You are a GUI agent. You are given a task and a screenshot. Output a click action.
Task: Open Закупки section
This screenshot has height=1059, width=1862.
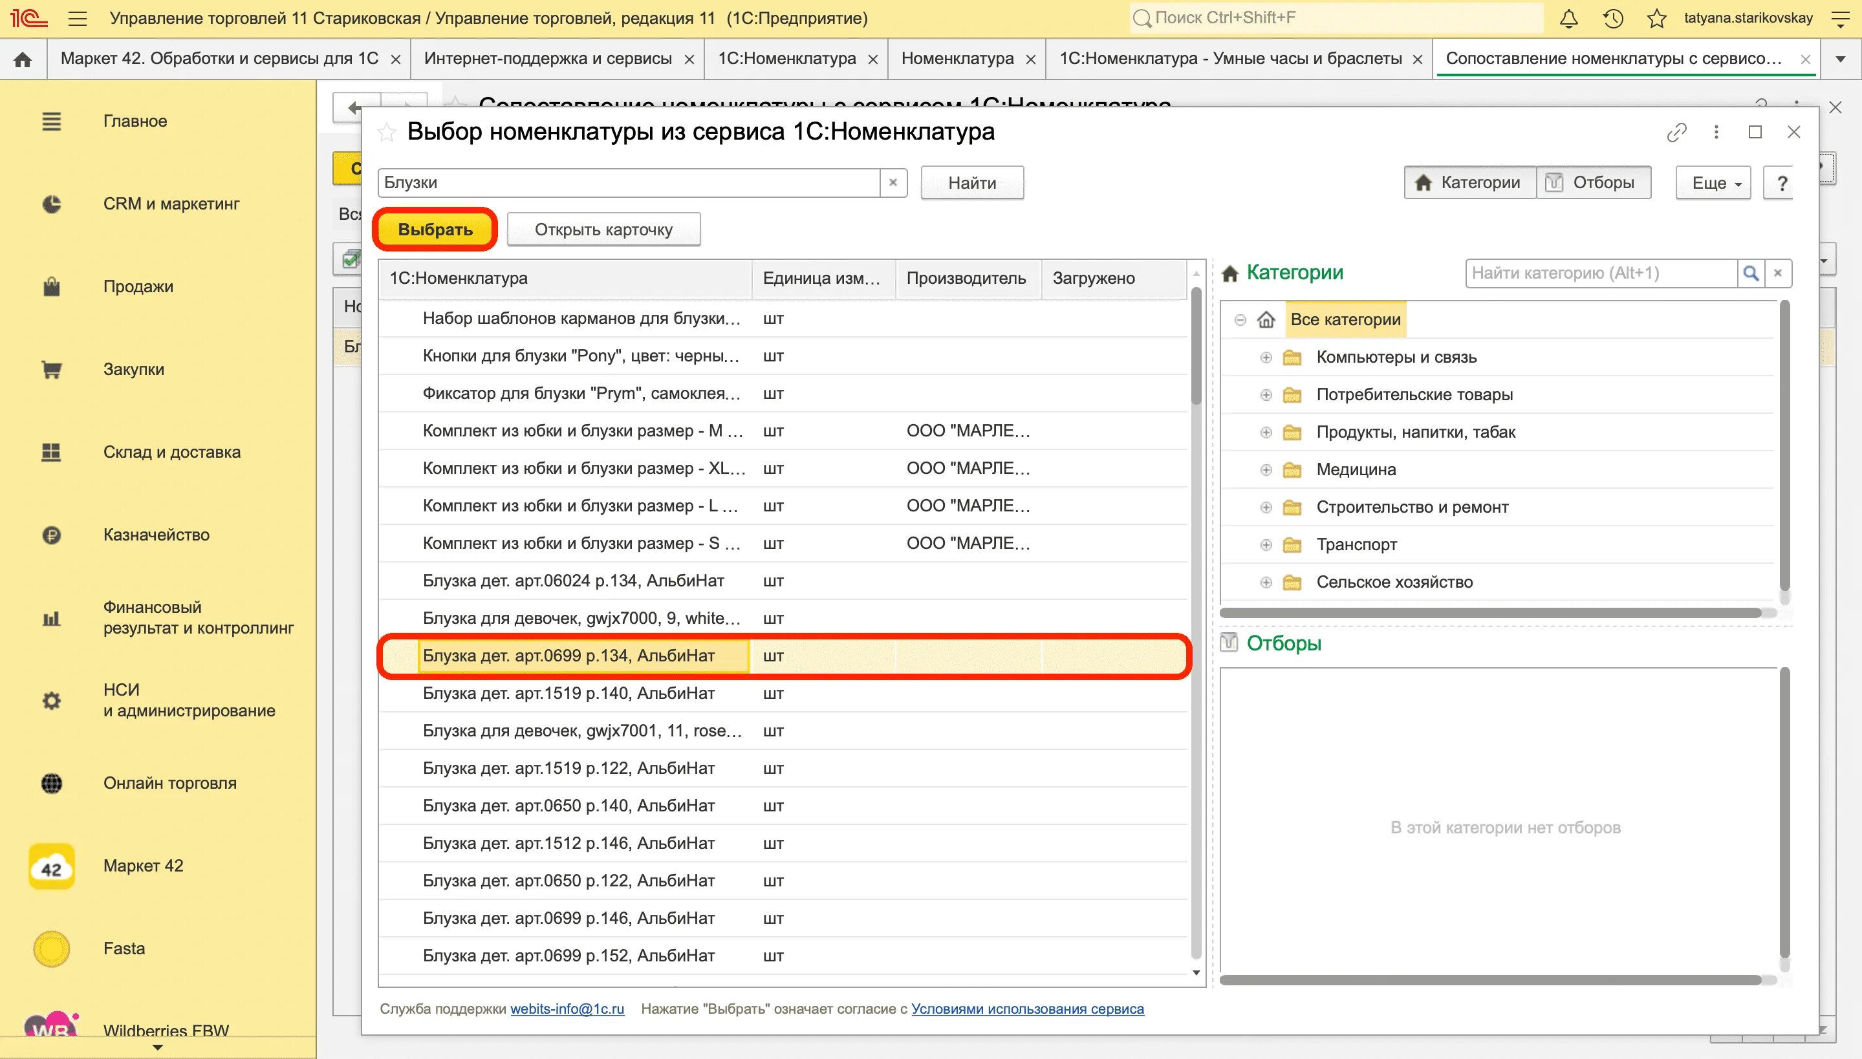pyautogui.click(x=134, y=370)
